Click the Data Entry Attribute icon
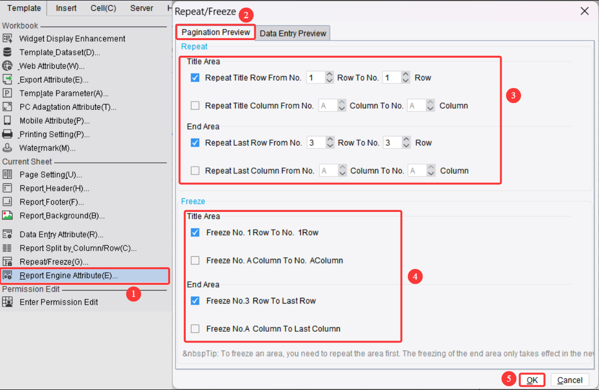The width and height of the screenshot is (599, 390). (7, 234)
